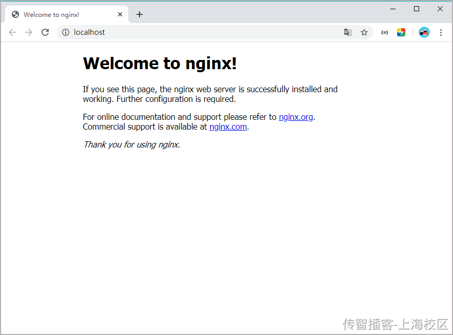This screenshot has width=453, height=335.
Task: Click the paragraph starting If you see this page
Action: pos(210,94)
